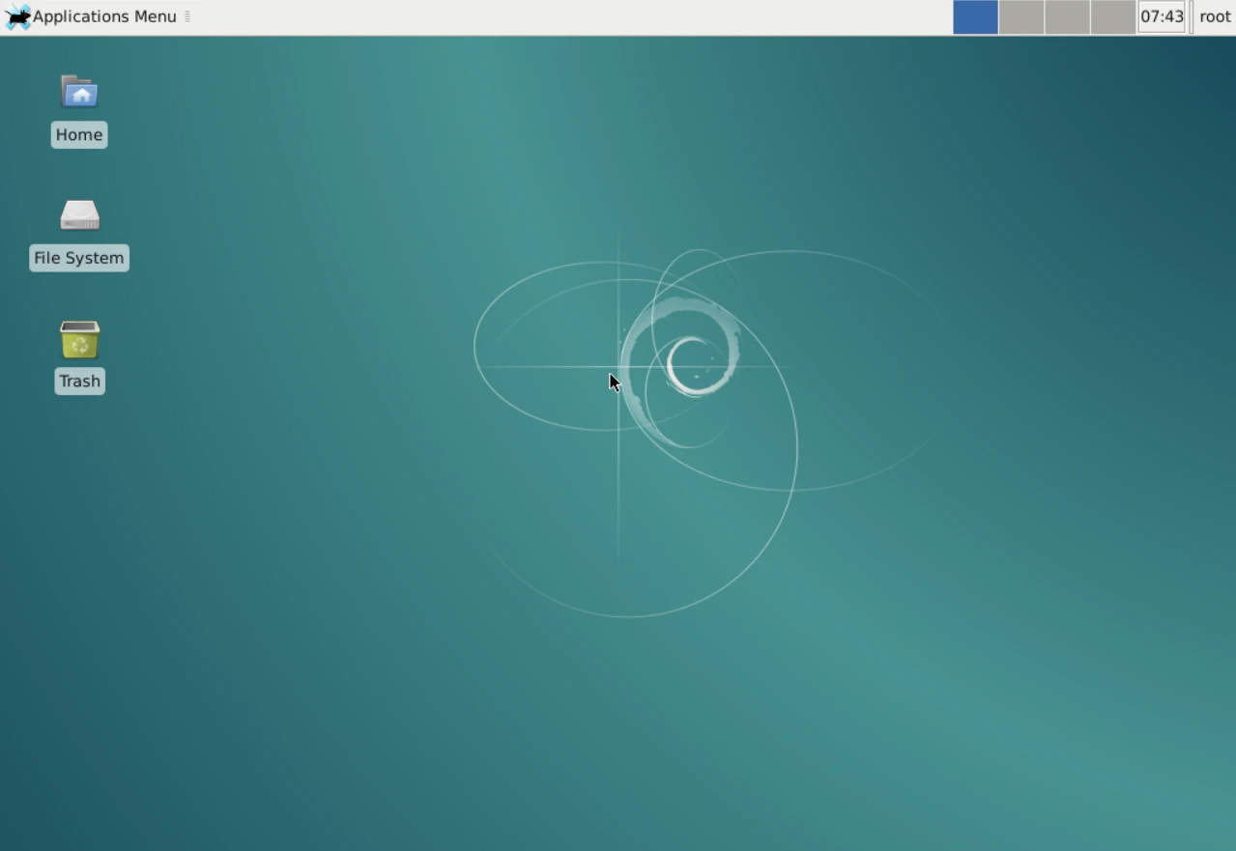Switch to the third workspace
This screenshot has height=851, width=1236.
coord(1066,16)
